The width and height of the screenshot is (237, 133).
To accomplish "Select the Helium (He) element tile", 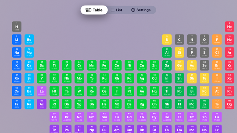I will (x=229, y=27).
